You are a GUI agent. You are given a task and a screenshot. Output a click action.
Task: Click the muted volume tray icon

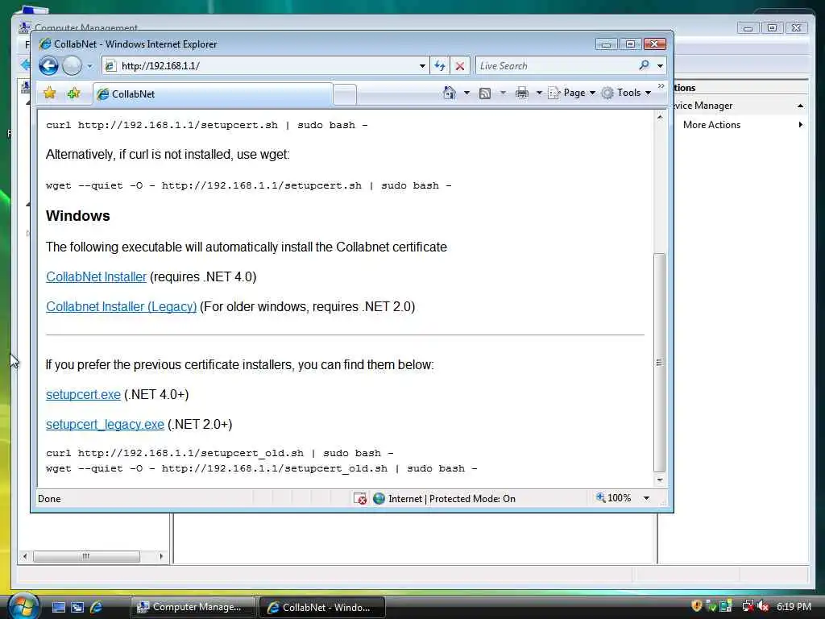[763, 606]
